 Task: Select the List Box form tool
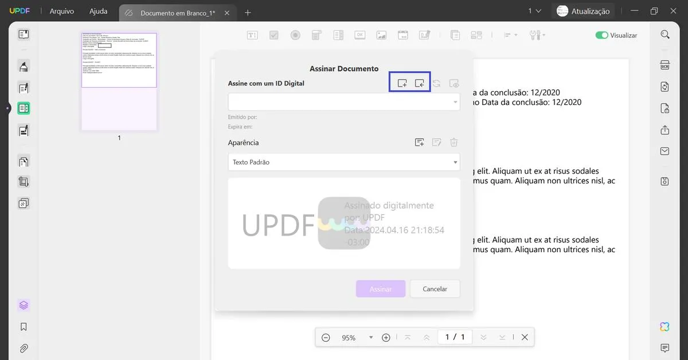pos(338,35)
